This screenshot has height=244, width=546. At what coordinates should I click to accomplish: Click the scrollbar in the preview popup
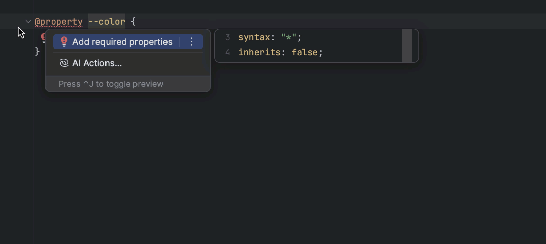406,46
